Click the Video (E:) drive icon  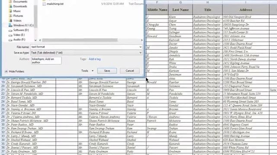tap(10, 35)
